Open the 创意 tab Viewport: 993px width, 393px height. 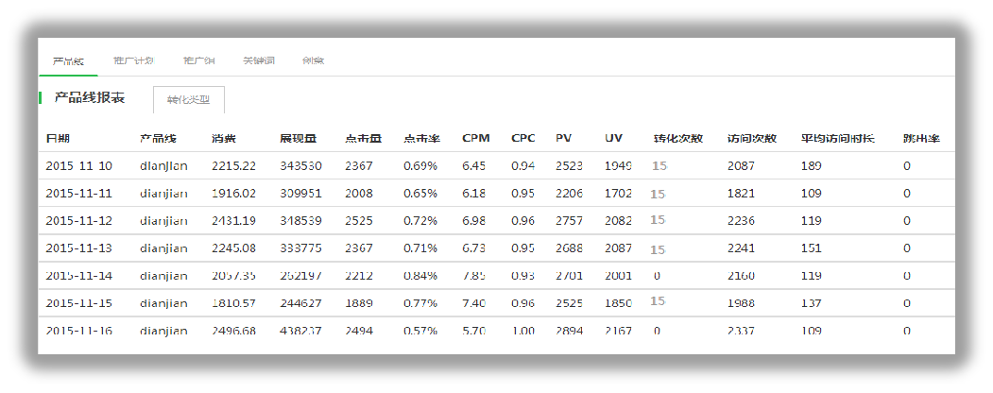click(x=313, y=60)
